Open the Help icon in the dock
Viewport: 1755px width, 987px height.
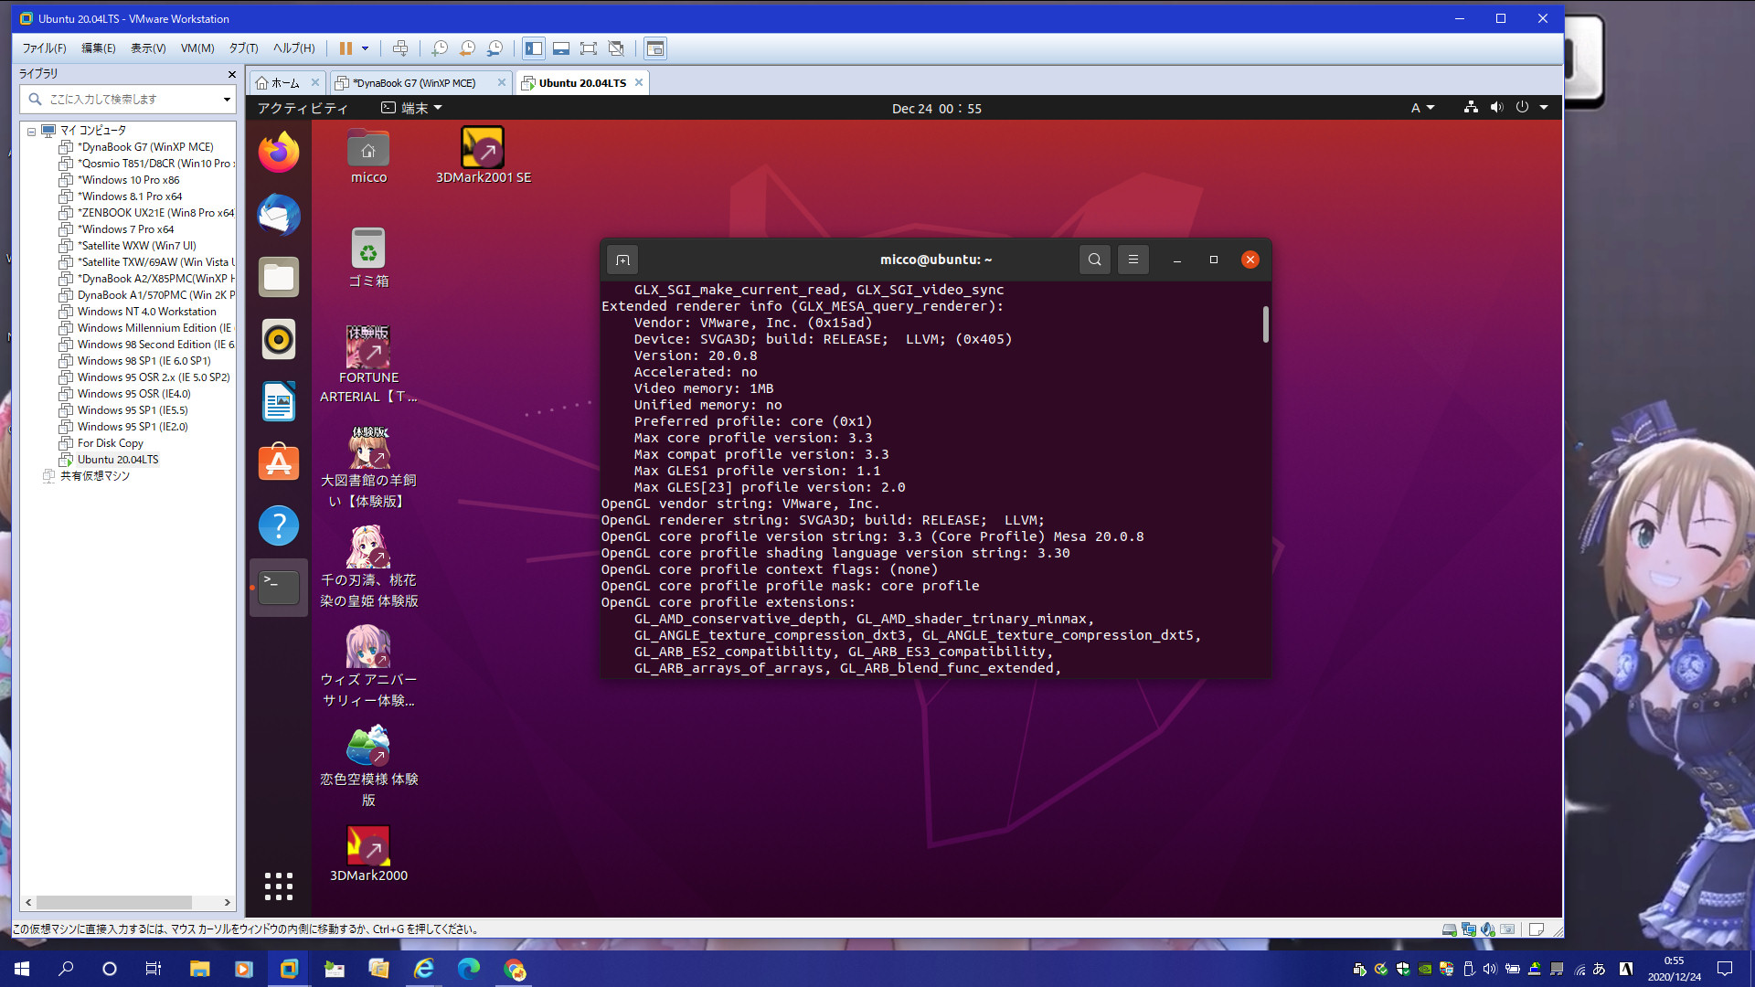click(279, 525)
